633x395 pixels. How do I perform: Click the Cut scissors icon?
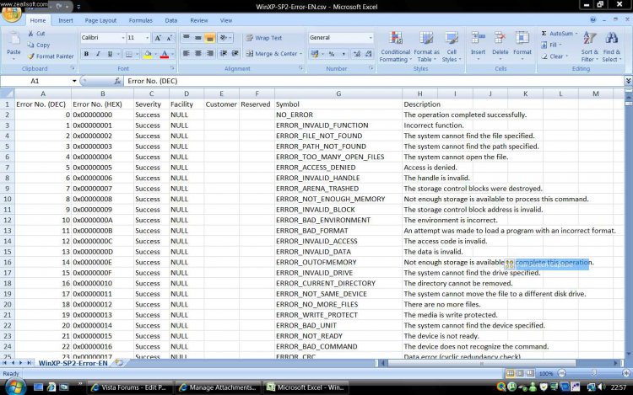tap(30, 34)
